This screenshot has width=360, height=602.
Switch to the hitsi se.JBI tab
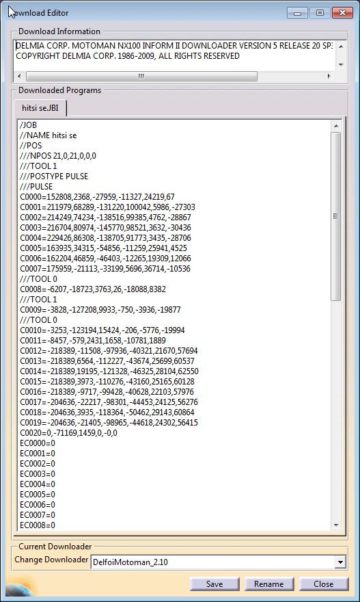40,108
